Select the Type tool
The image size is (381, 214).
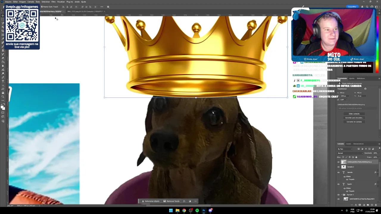click(x=3, y=81)
